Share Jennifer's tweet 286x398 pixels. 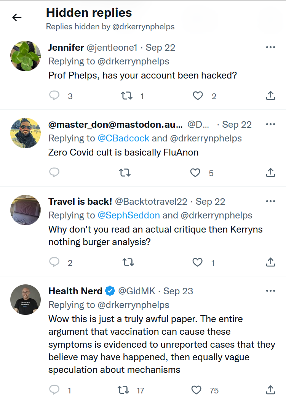click(x=270, y=95)
